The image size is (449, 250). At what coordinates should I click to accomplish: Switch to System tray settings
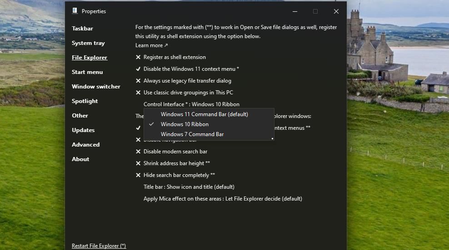click(88, 43)
